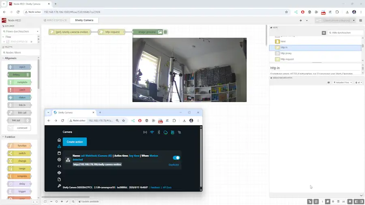Select the http request node on canvas

pos(112,32)
